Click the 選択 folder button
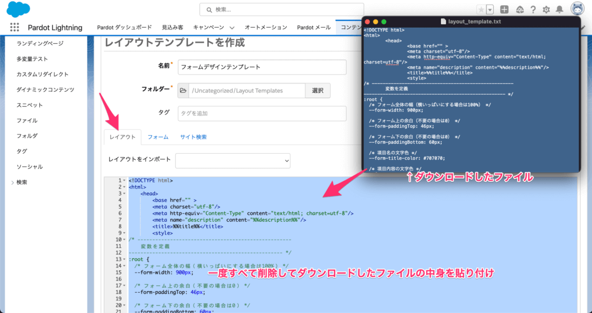 [318, 91]
